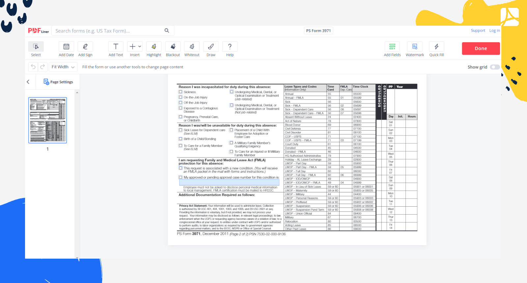The height and width of the screenshot is (283, 527).
Task: Collapse the page thumbnails sidebar
Action: 28,82
